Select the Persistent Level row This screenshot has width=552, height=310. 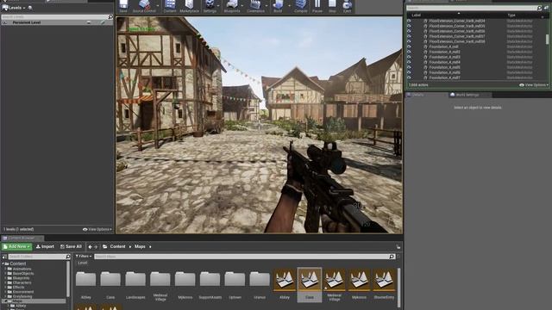[57, 22]
